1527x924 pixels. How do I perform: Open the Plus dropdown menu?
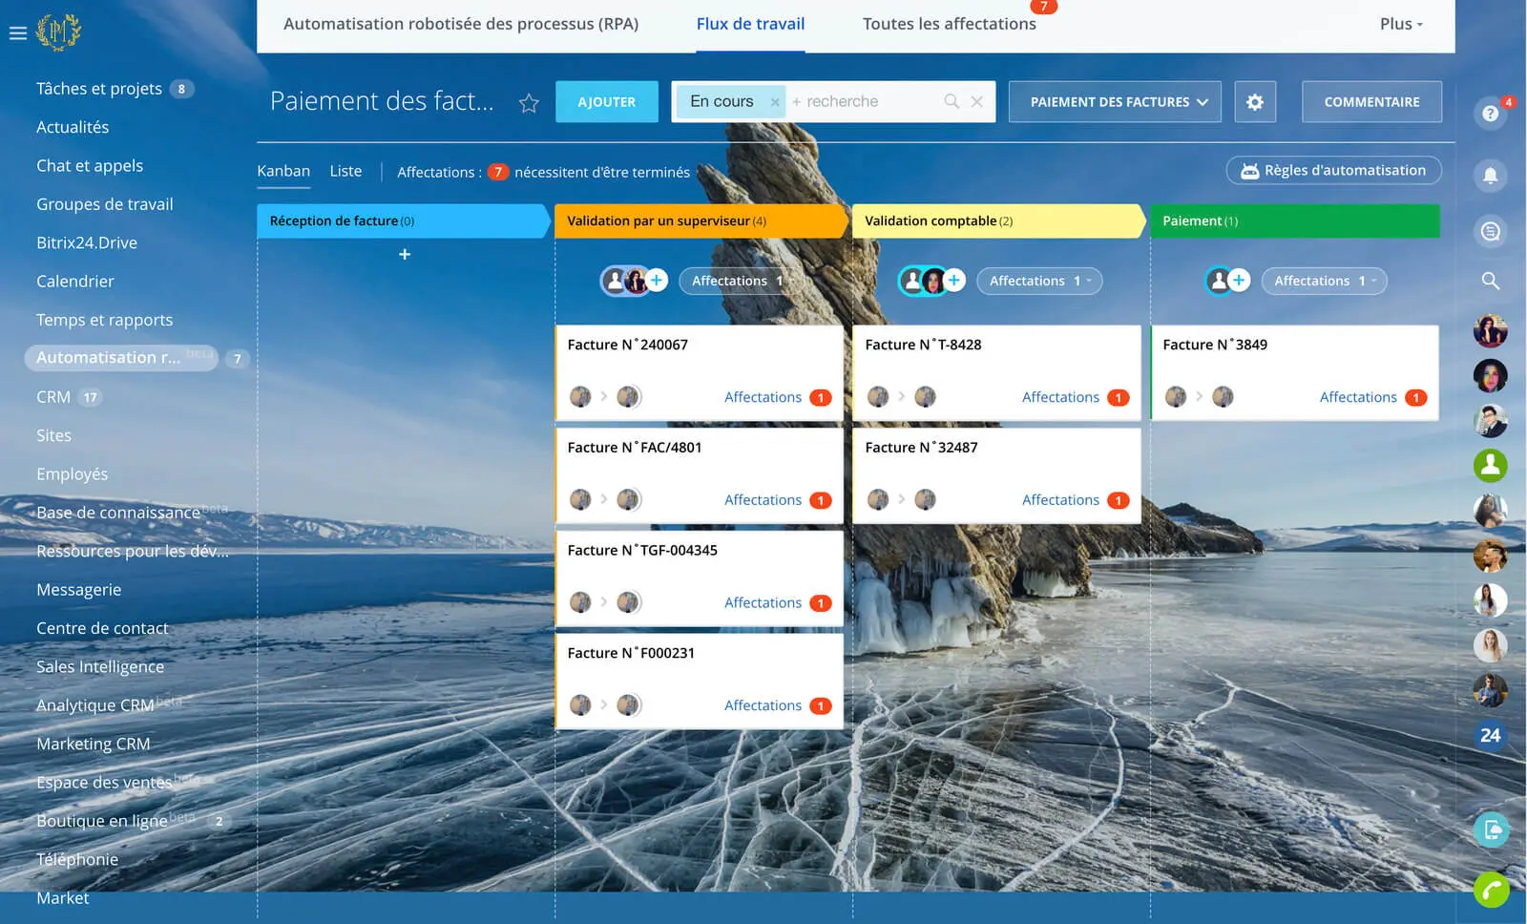1400,25
